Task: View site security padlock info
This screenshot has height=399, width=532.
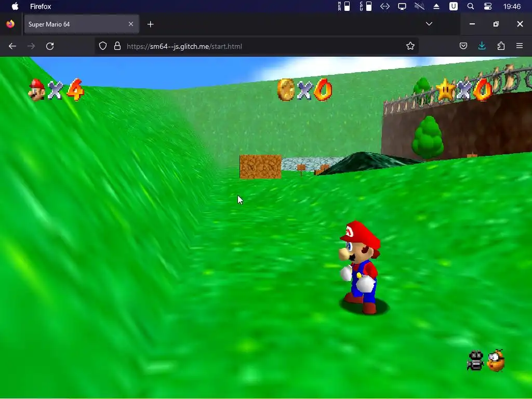Action: coord(117,46)
